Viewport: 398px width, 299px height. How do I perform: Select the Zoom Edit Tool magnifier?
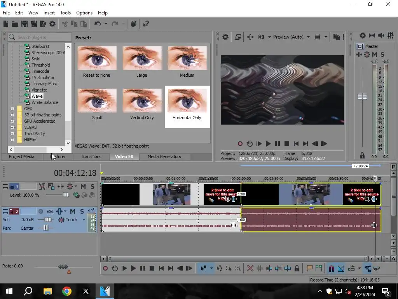(238, 268)
